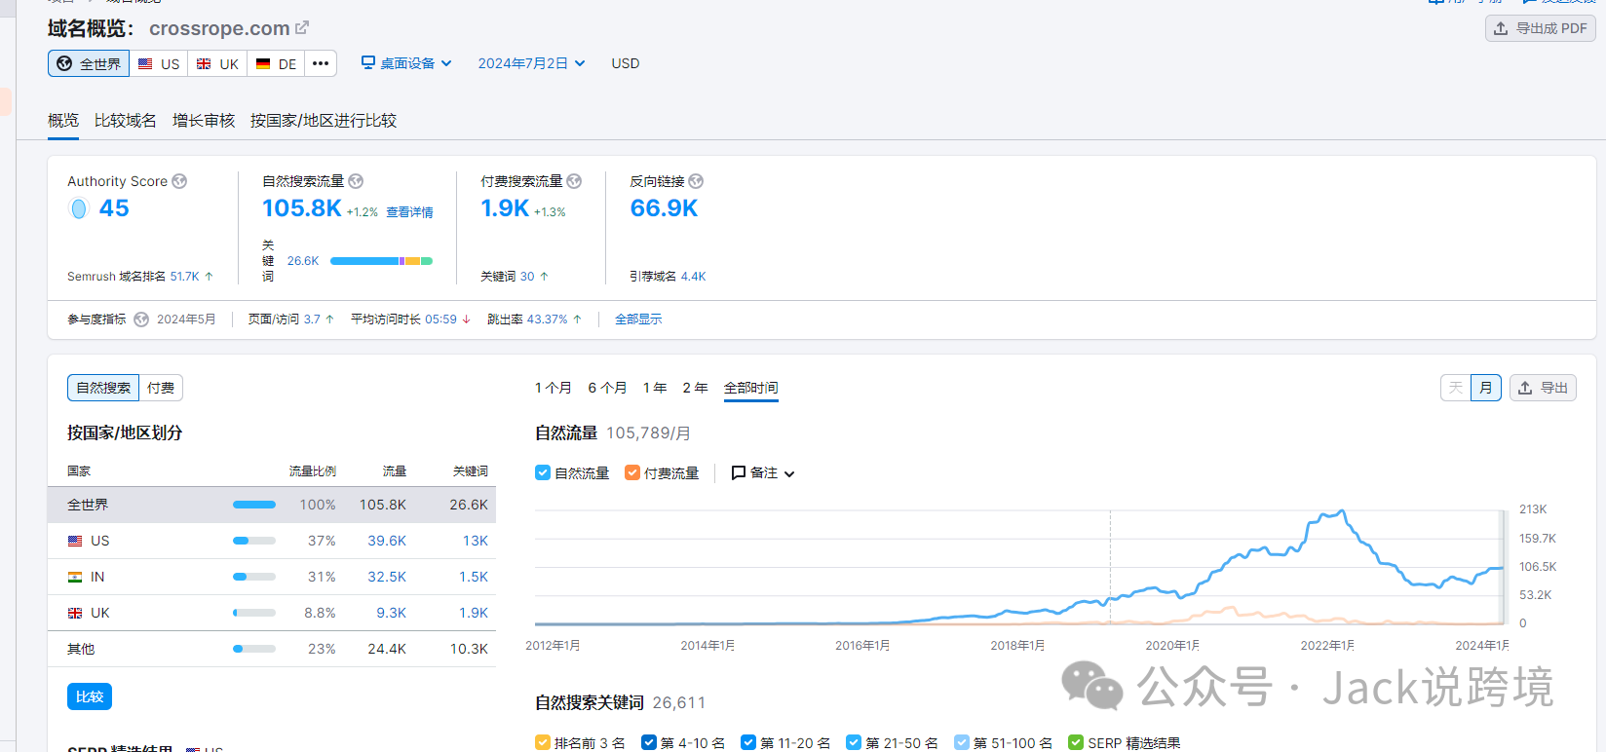
Task: Open the 桌面设备 device dropdown
Action: pyautogui.click(x=406, y=63)
